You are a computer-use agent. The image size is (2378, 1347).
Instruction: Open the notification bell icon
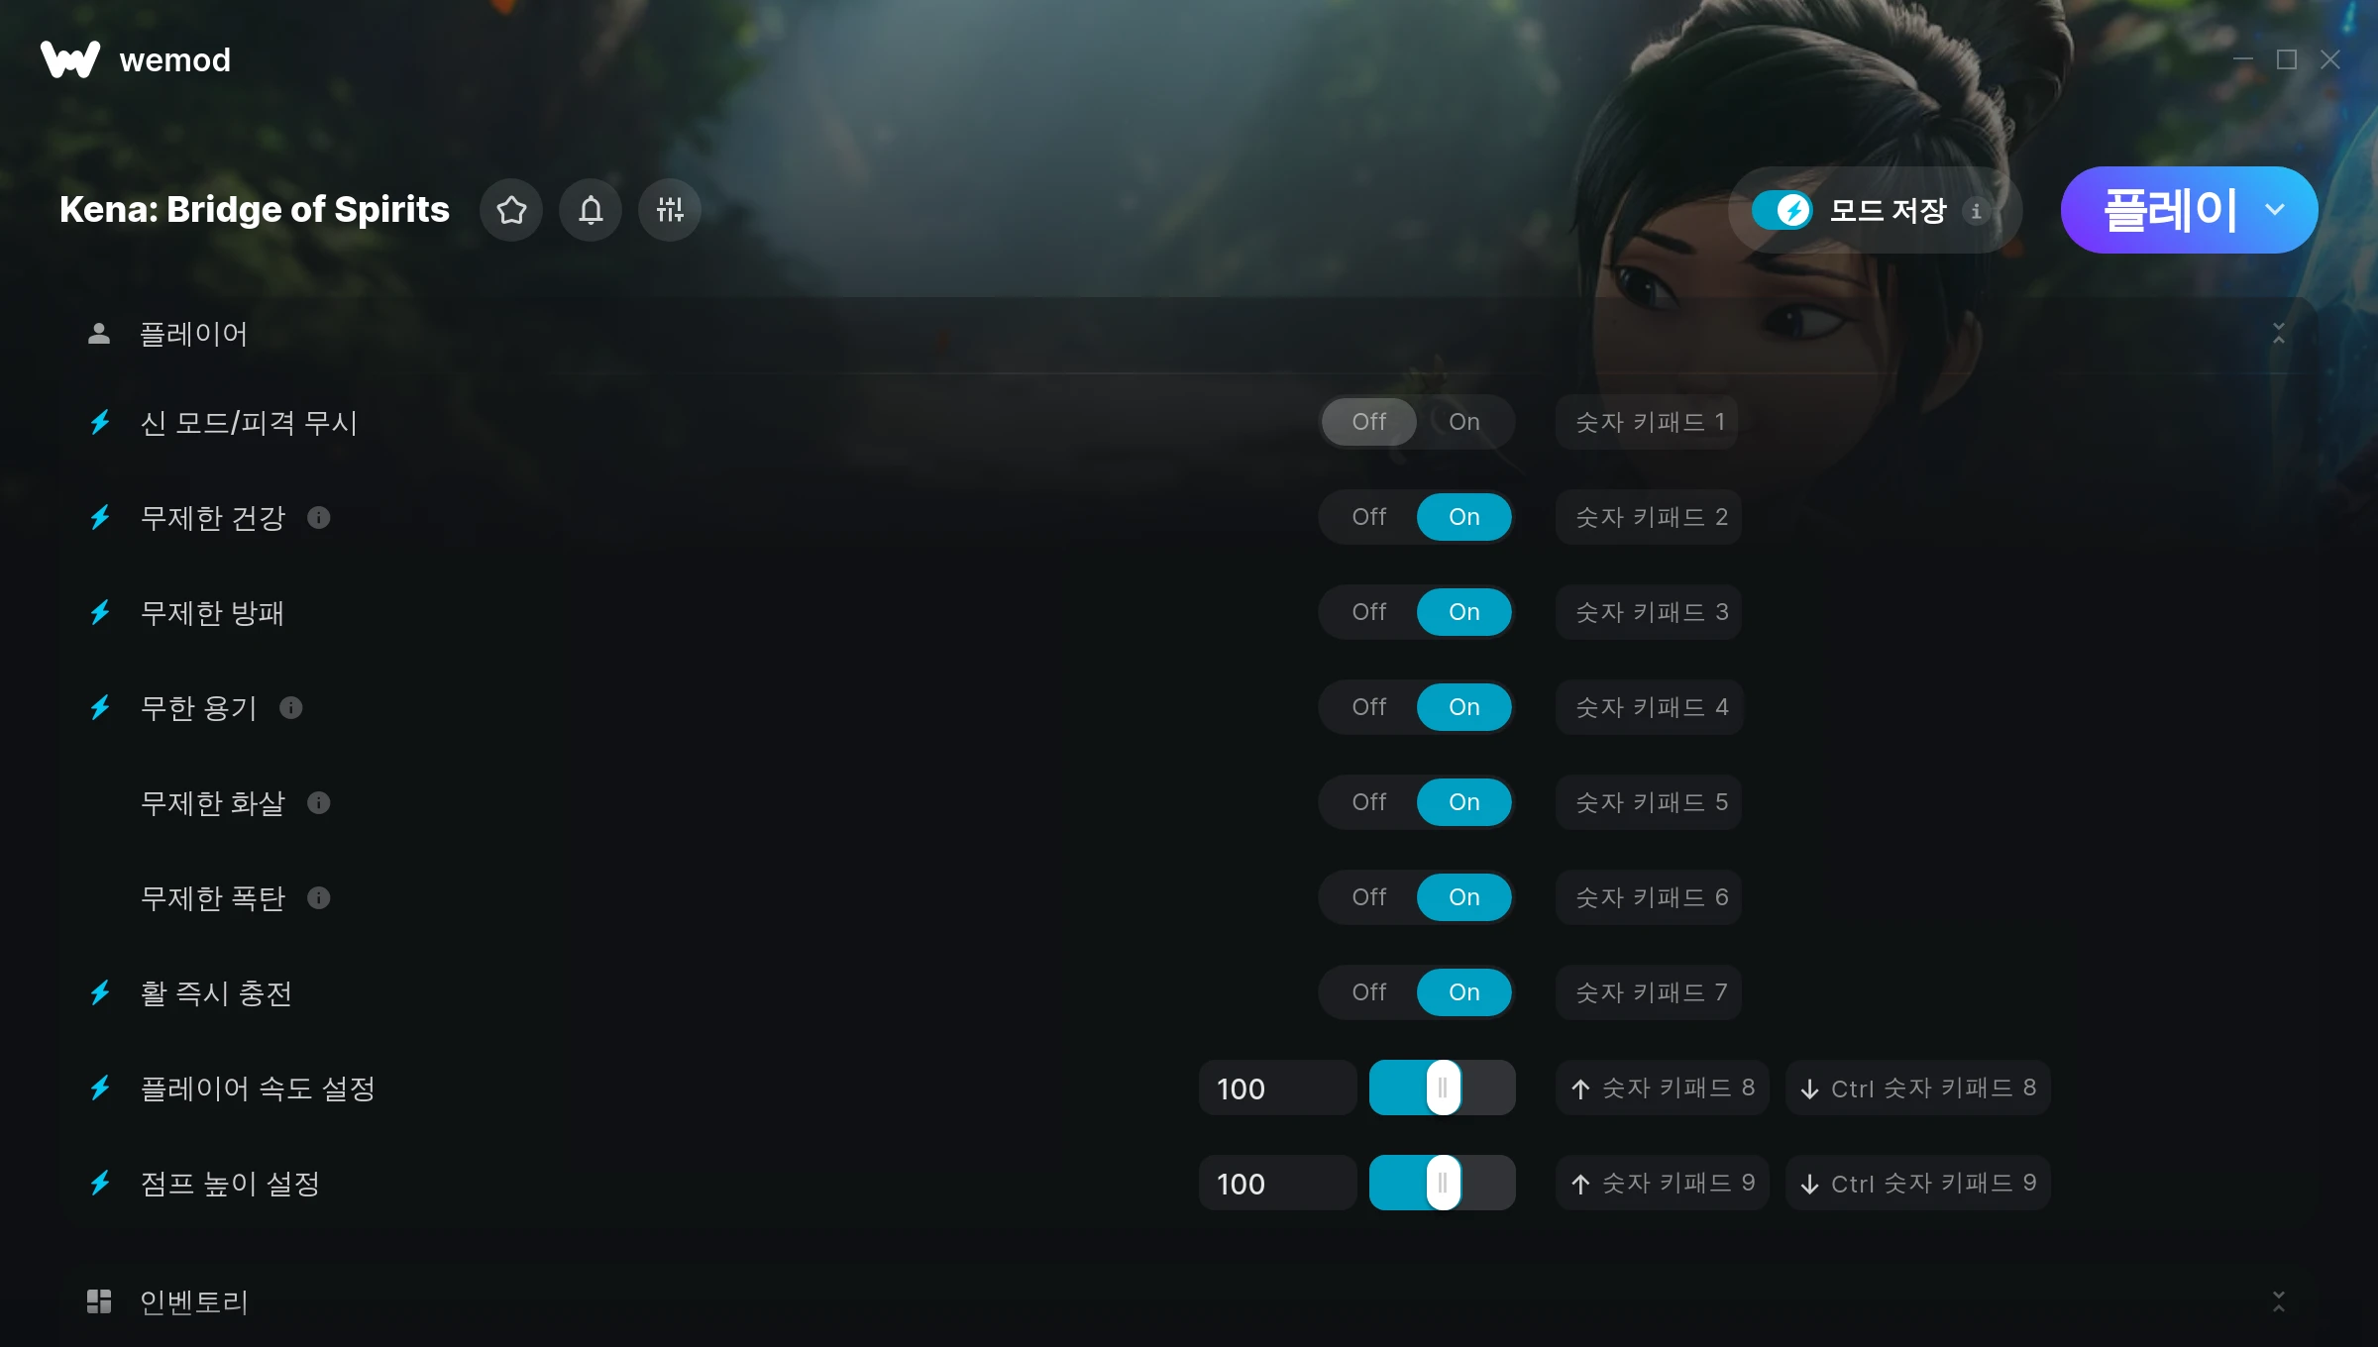591,210
